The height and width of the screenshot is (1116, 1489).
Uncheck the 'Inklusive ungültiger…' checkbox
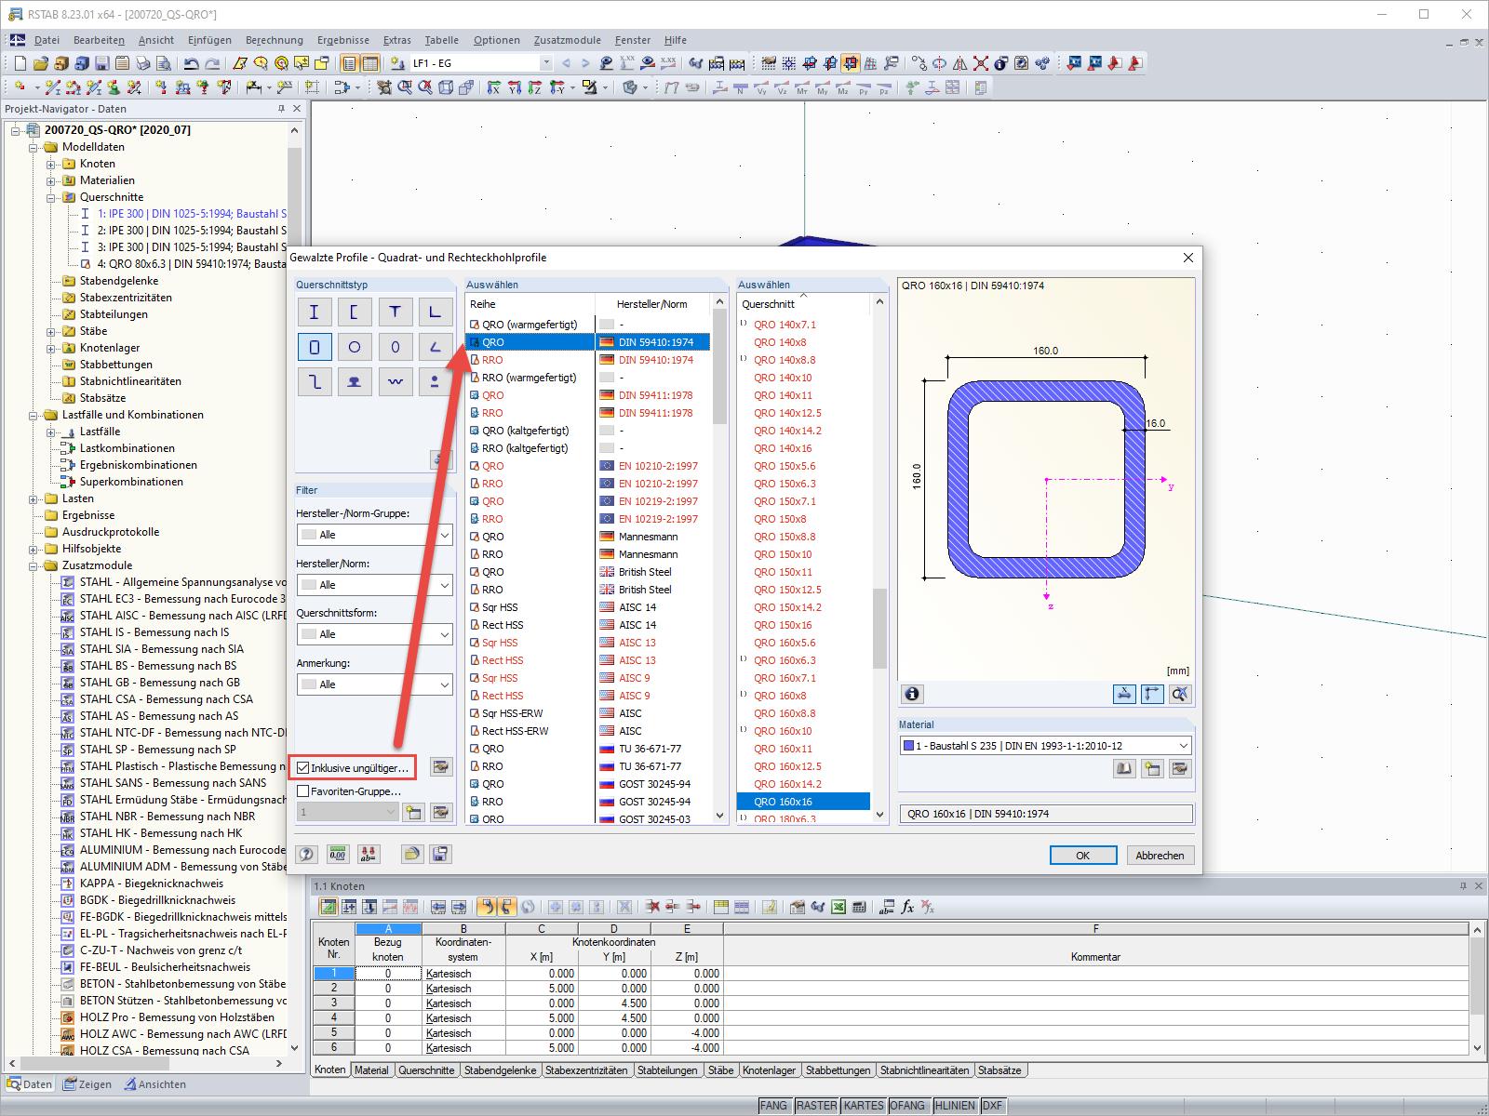[x=303, y=768]
